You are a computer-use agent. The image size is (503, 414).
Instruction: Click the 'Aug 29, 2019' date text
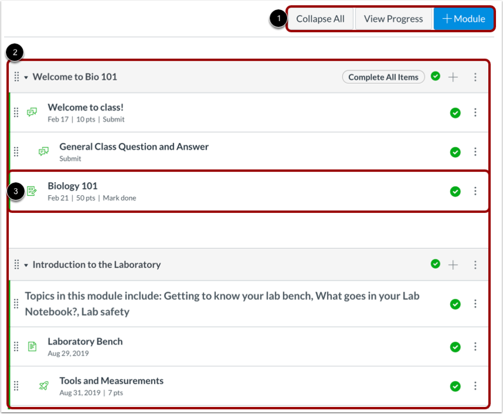(68, 353)
